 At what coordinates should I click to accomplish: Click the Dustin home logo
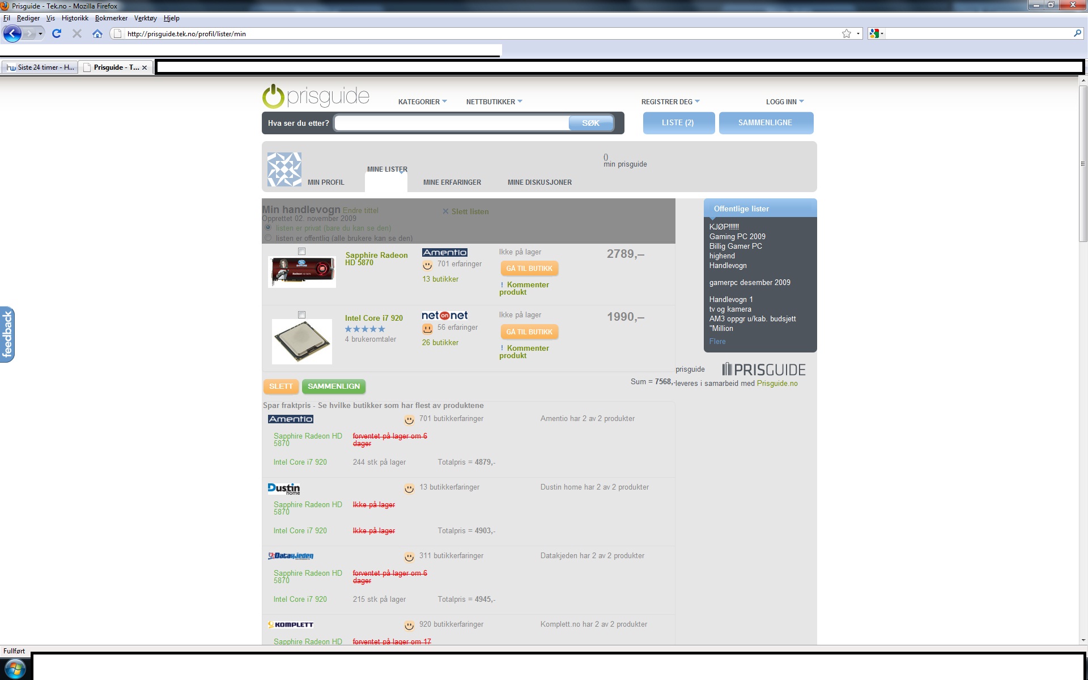[x=284, y=488]
